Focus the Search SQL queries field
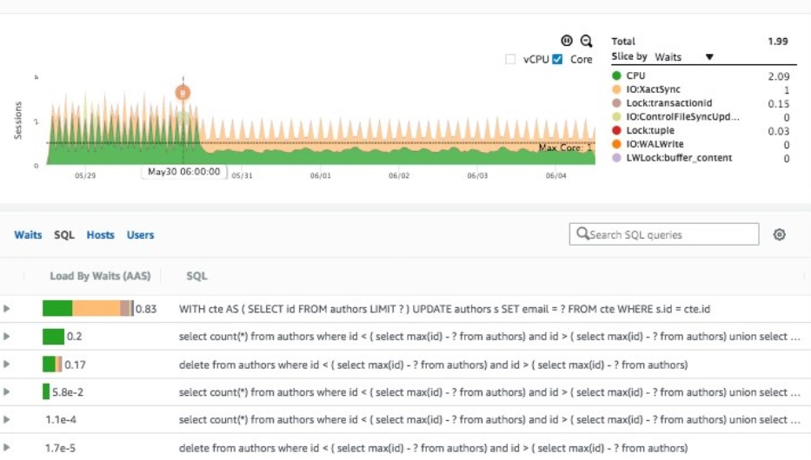This screenshot has height=460, width=811. coord(664,234)
